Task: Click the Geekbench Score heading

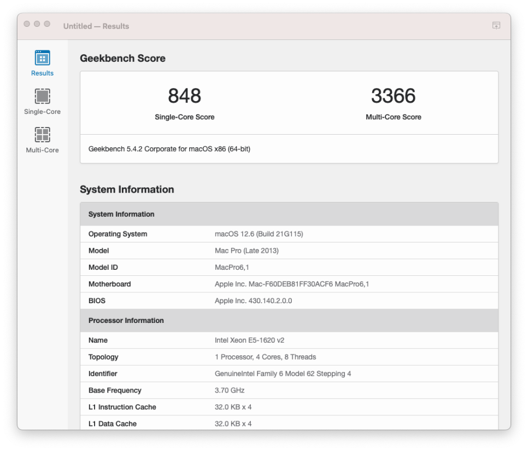Action: pyautogui.click(x=122, y=59)
